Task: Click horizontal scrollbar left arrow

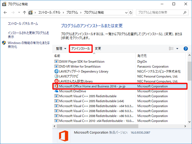Action: (55, 126)
